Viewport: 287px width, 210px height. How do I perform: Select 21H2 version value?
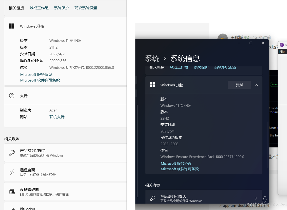(53, 47)
